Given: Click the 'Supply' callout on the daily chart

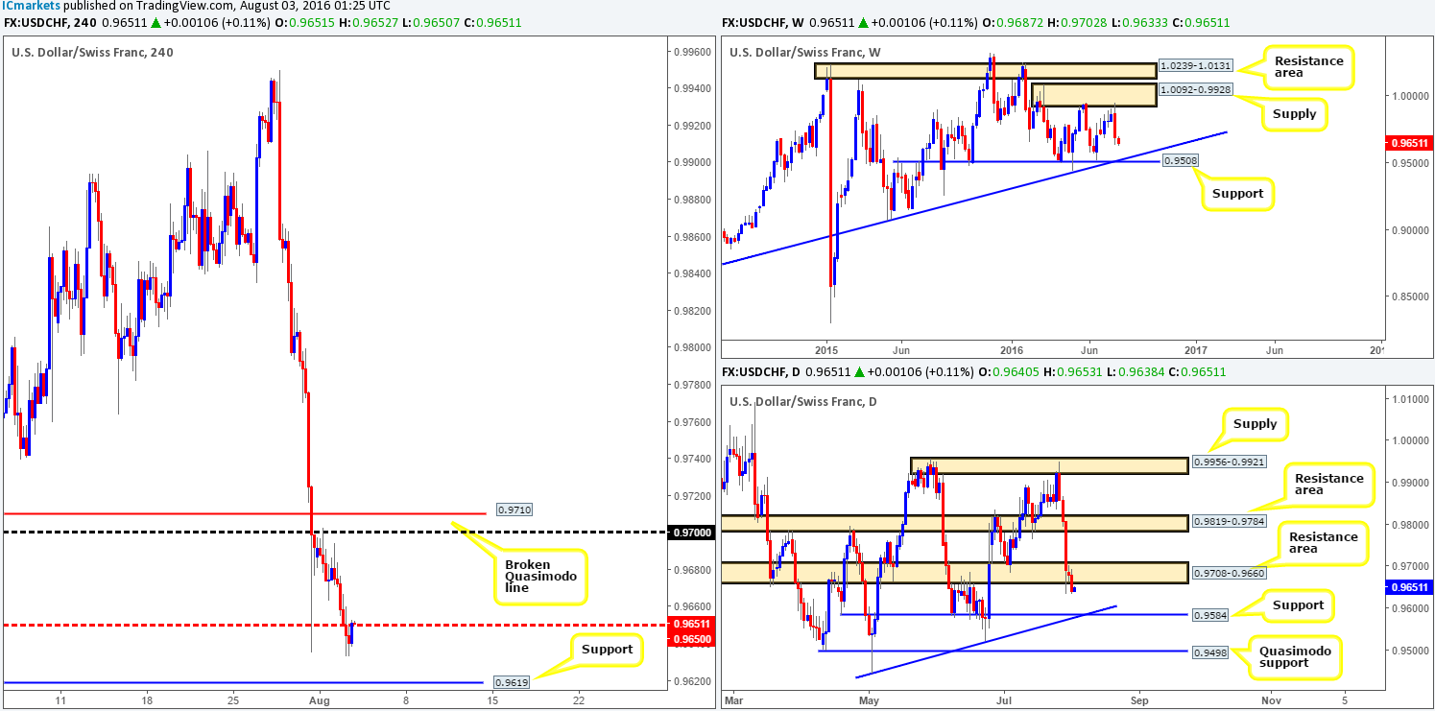Looking at the screenshot, I should click(x=1256, y=423).
